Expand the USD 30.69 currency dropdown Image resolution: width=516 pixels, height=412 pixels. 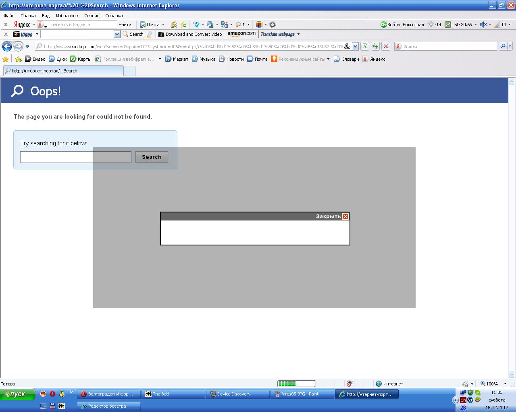476,25
